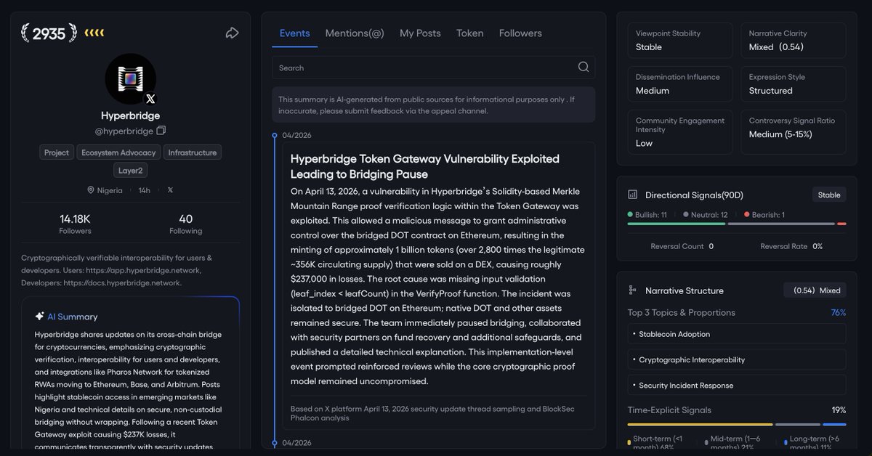The image size is (872, 456).
Task: Click the Community Engagement Intensity card
Action: [x=679, y=132]
